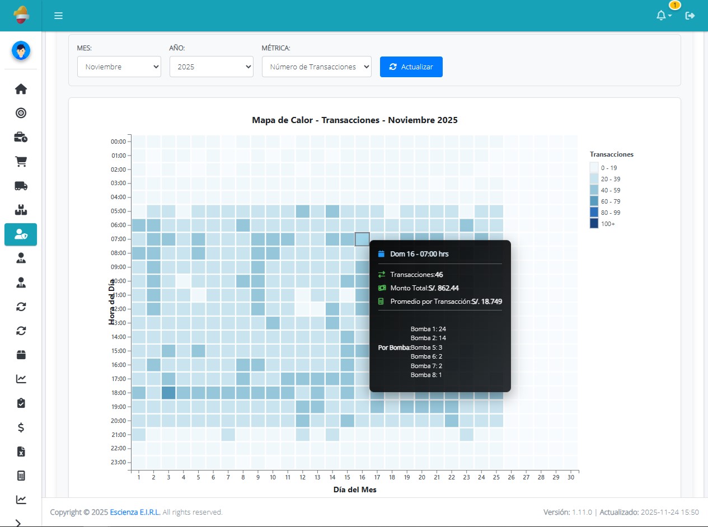This screenshot has width=708, height=527.
Task: Open the clipboard check sidebar icon
Action: coord(21,403)
